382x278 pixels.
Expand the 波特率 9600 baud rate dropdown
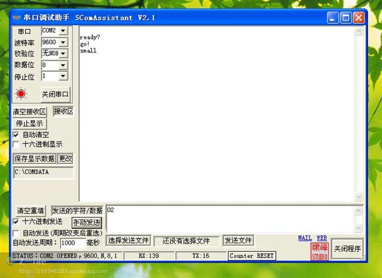(x=63, y=42)
